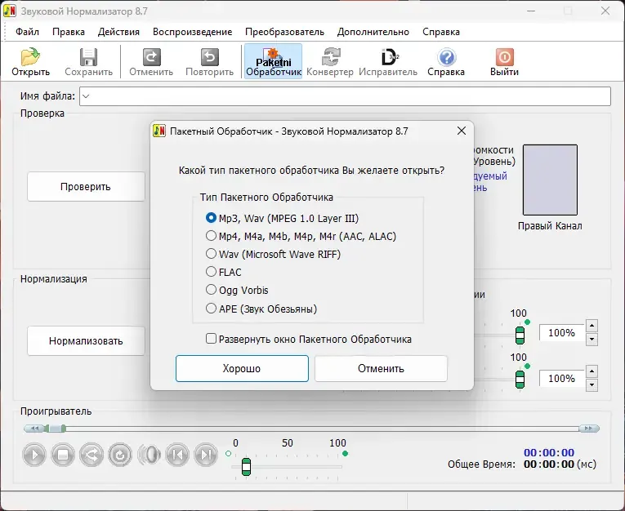625x511 pixels.
Task: Click the player volume slider handle
Action: (x=247, y=467)
